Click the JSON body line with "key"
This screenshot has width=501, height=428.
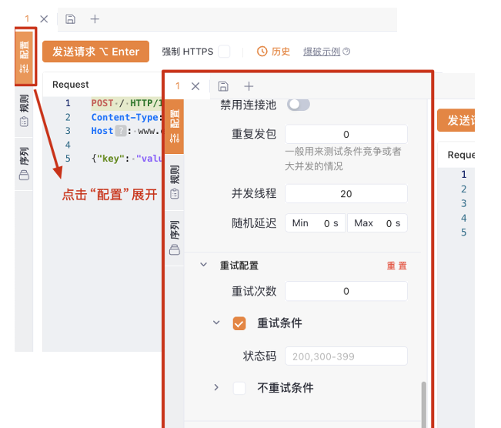[127, 159]
